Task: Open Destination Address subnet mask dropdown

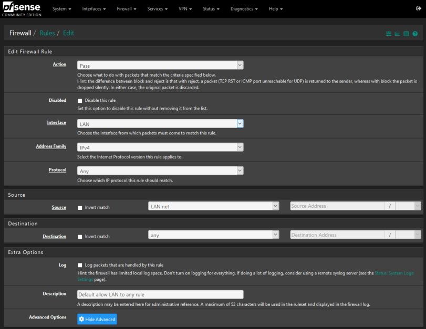Action: [x=408, y=235]
